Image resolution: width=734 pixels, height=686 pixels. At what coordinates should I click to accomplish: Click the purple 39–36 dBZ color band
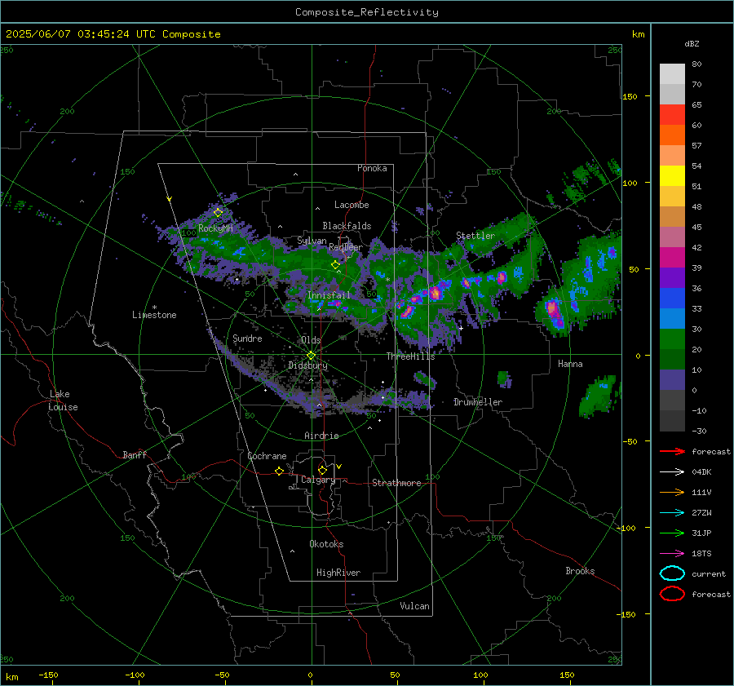(672, 278)
